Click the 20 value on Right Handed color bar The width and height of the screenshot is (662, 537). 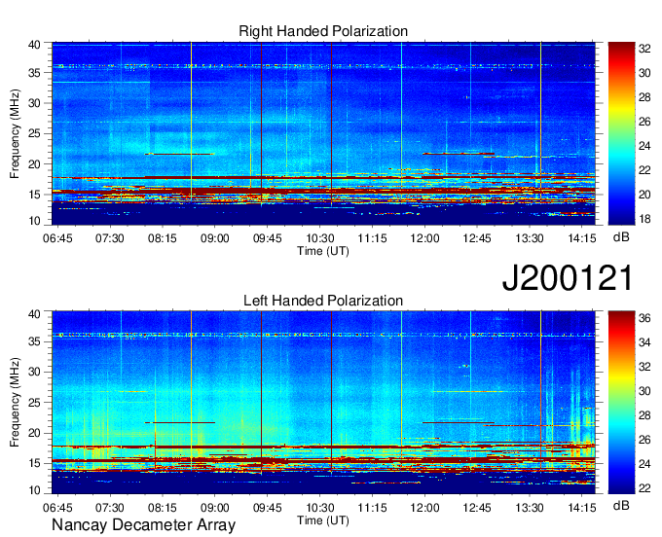coord(644,195)
